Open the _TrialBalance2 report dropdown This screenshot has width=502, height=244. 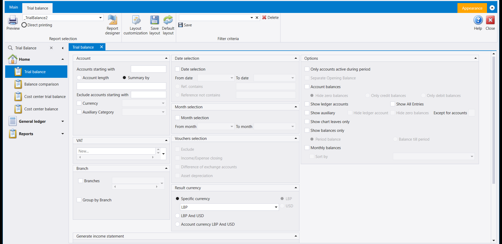(100, 18)
